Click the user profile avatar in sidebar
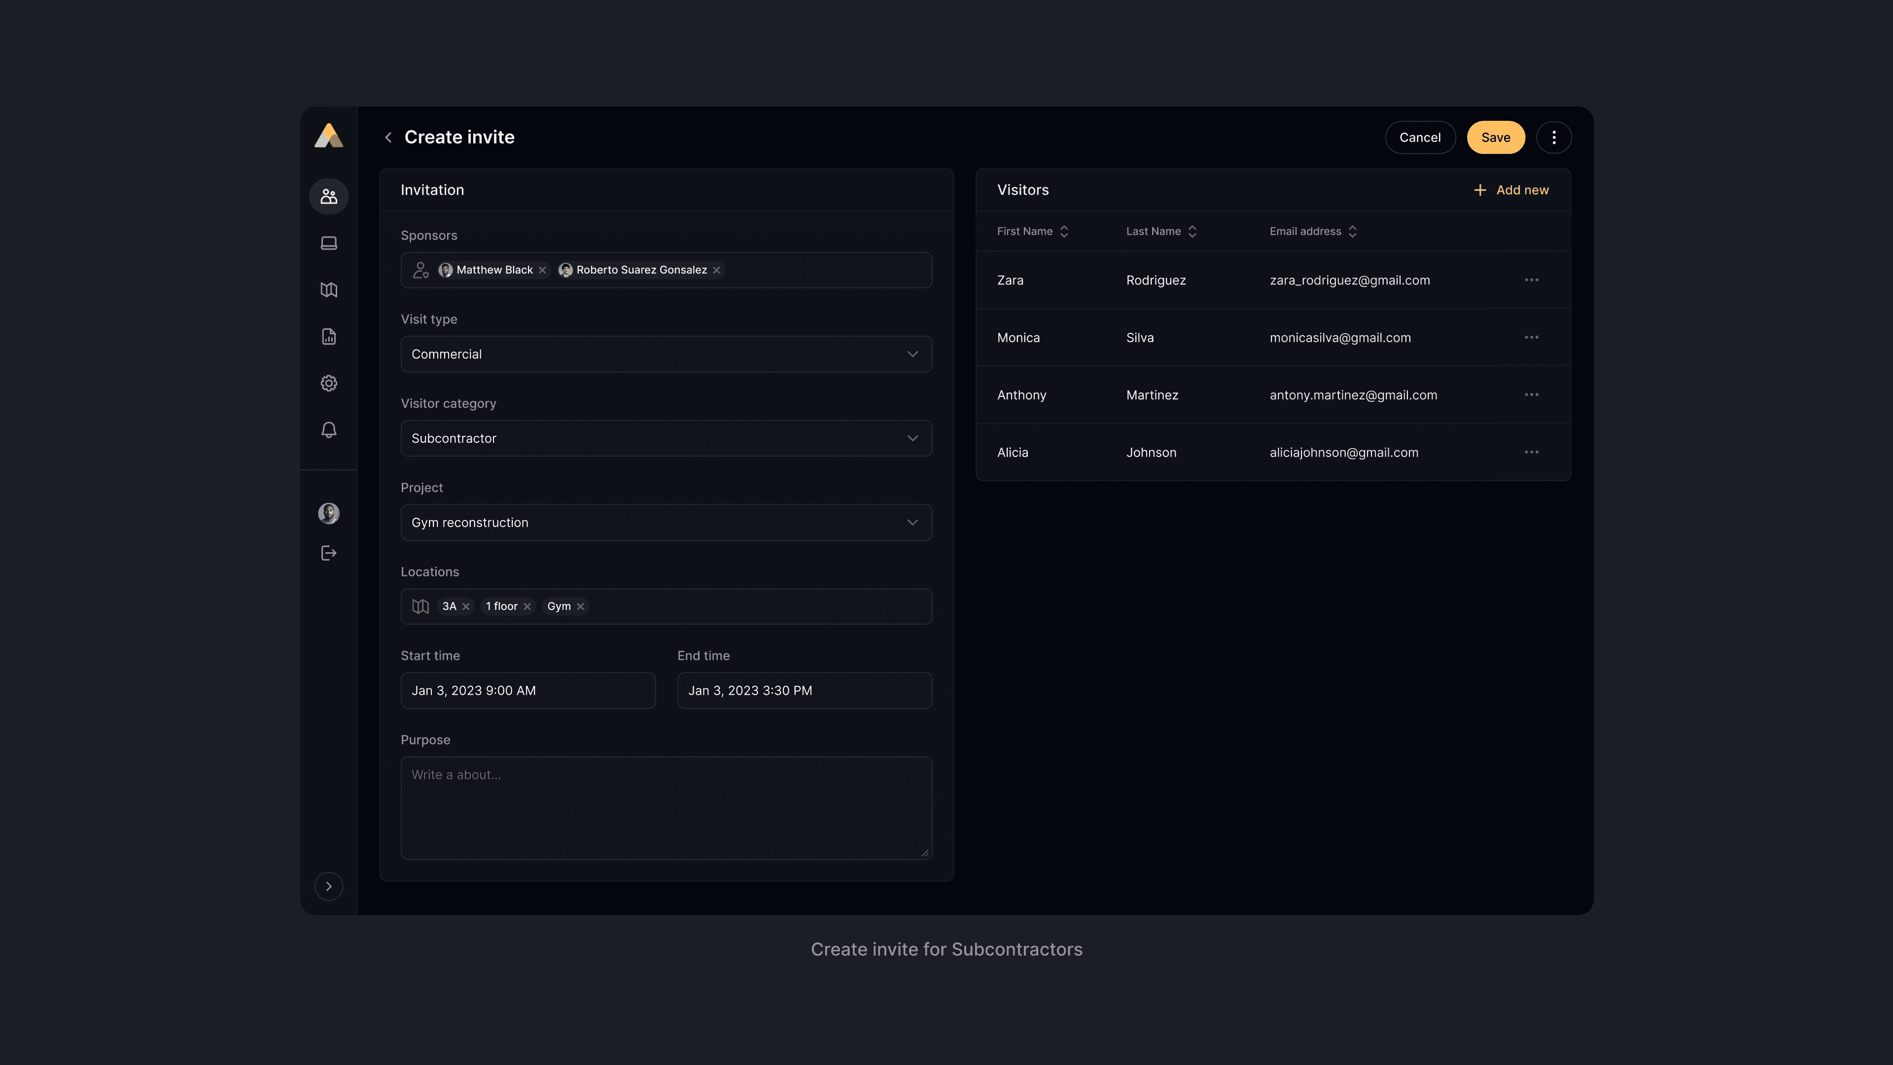Screen dimensions: 1893x1065 328,513
